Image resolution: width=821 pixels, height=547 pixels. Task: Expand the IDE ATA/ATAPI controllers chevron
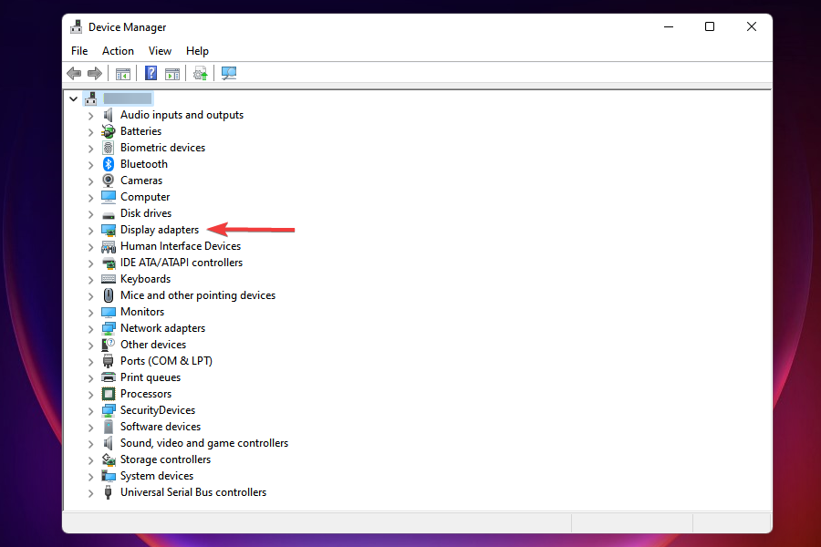tap(90, 263)
